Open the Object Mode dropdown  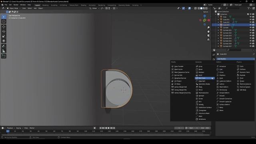14,8
